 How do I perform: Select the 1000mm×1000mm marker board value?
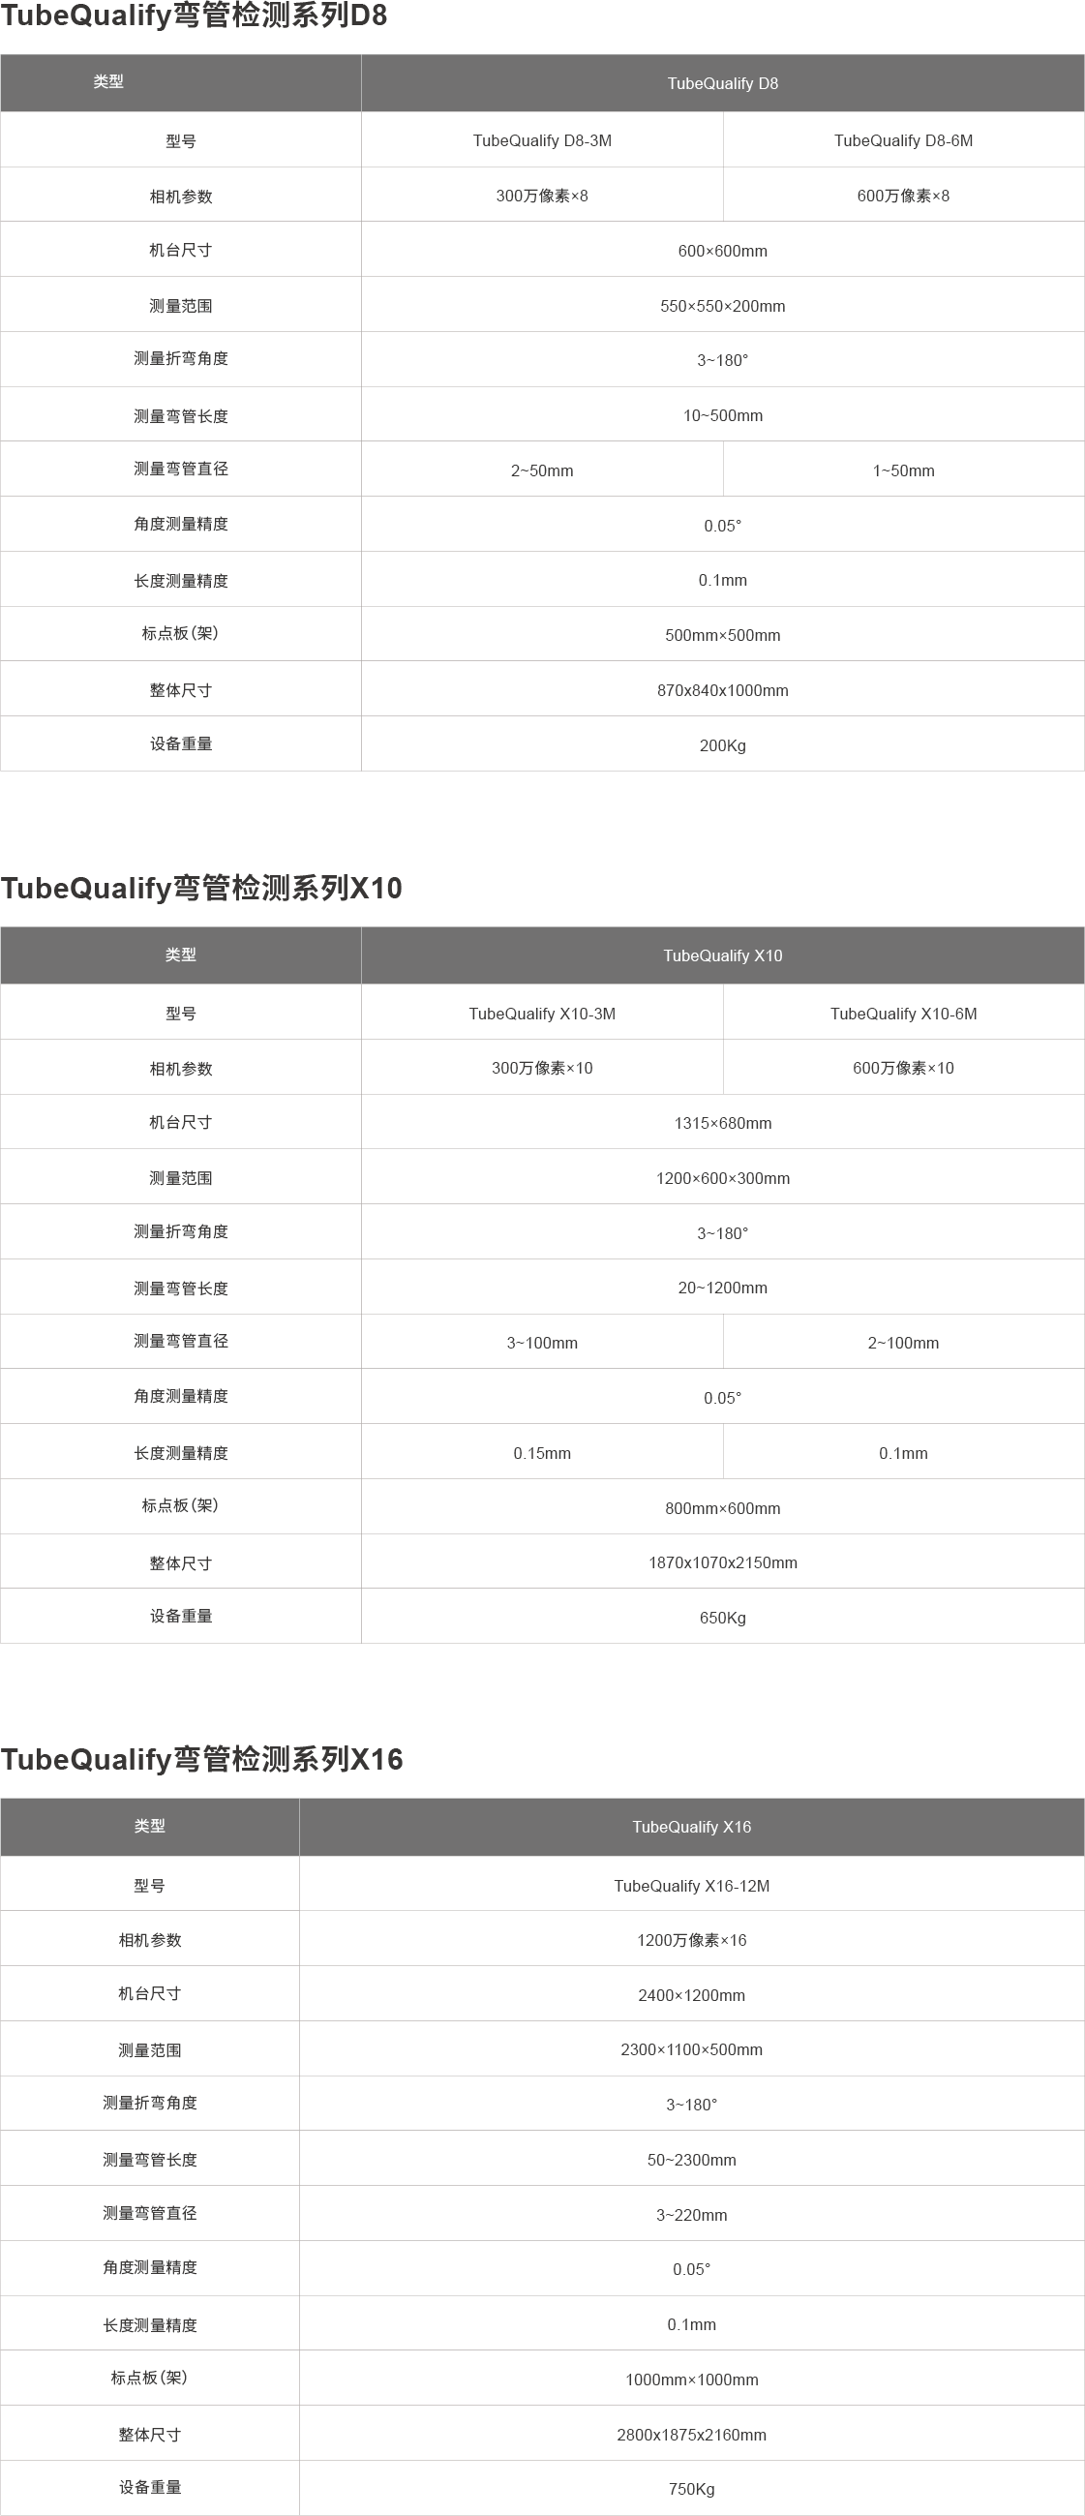[x=691, y=2380]
